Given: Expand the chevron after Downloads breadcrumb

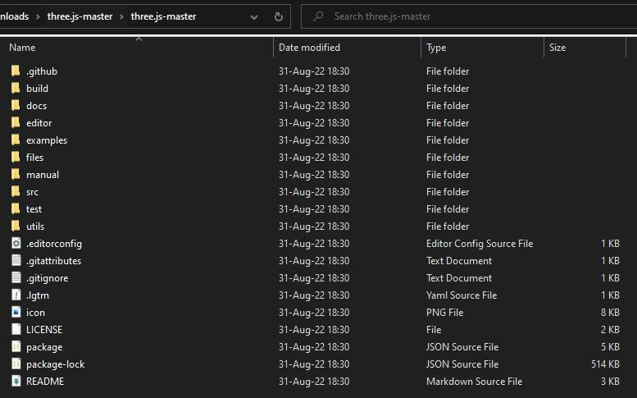Looking at the screenshot, I should (x=38, y=16).
